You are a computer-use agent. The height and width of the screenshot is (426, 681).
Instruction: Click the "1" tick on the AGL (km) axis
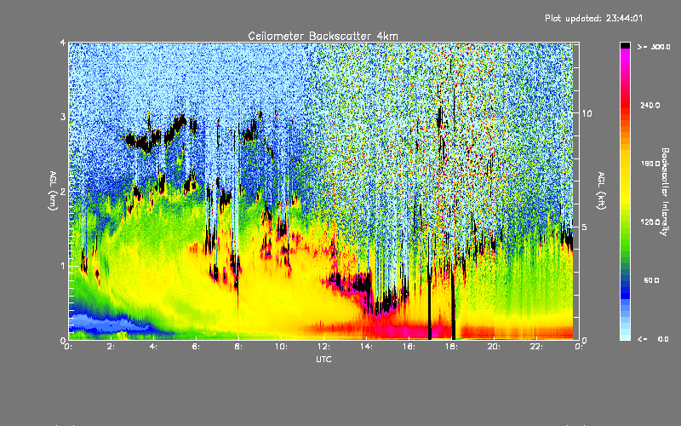63,266
